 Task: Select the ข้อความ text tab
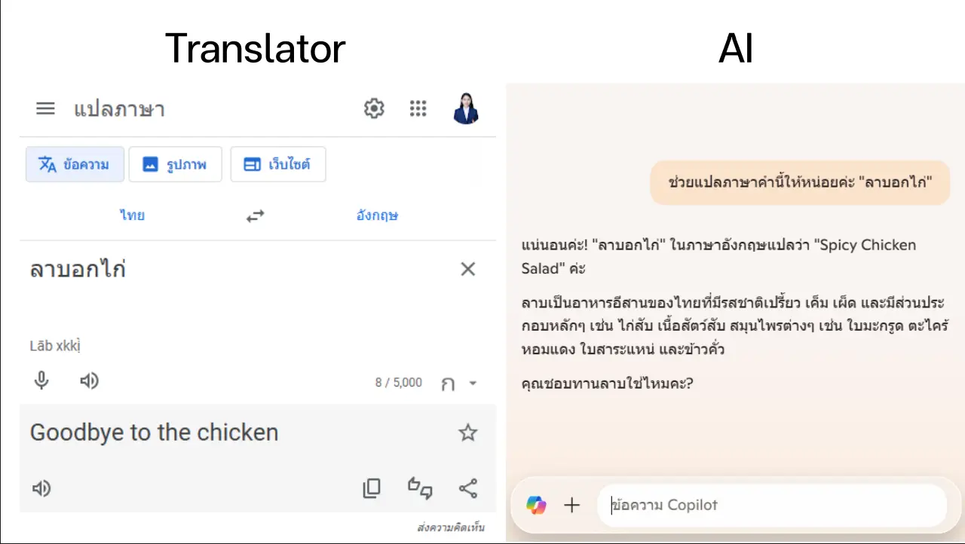pyautogui.click(x=75, y=164)
